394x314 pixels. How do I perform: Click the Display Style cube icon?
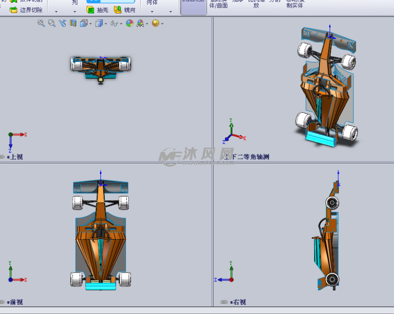click(x=99, y=24)
